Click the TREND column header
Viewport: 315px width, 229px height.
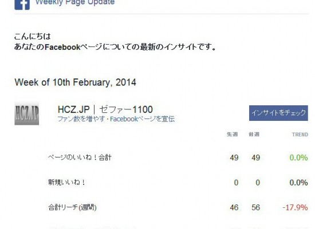(x=300, y=135)
